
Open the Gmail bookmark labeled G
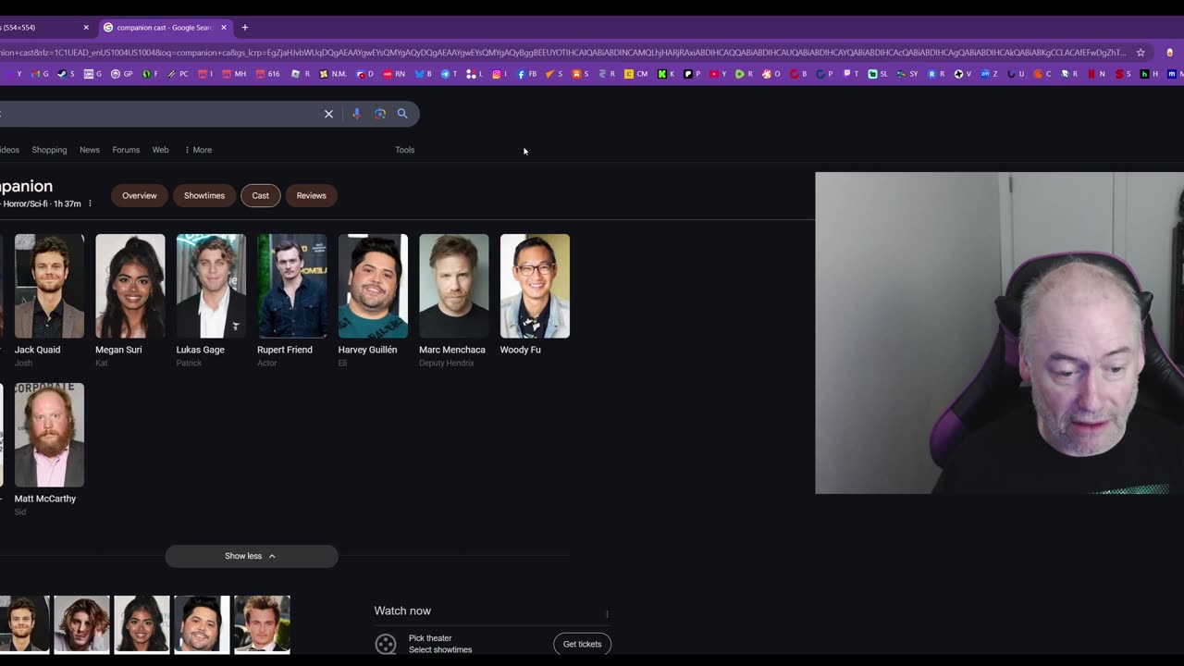click(40, 74)
